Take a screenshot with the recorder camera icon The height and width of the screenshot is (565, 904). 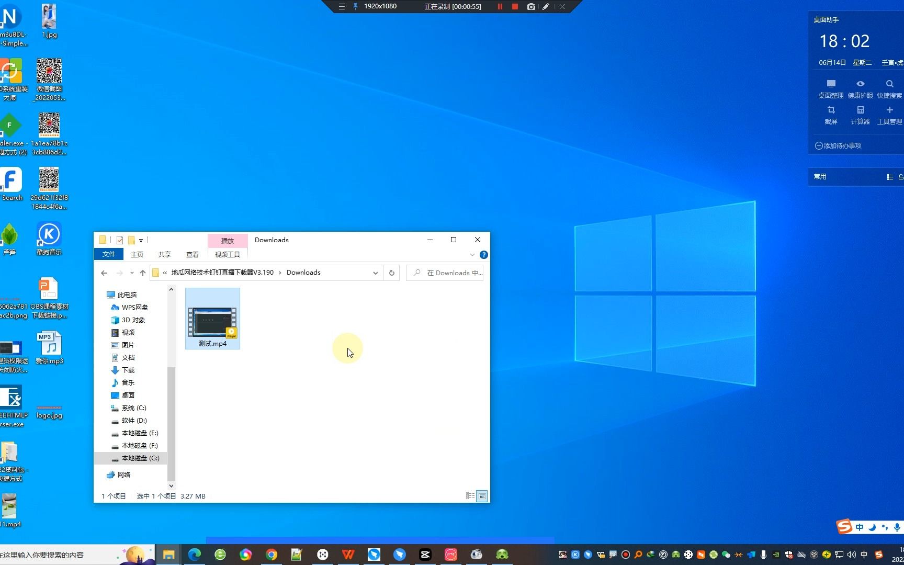pos(531,7)
